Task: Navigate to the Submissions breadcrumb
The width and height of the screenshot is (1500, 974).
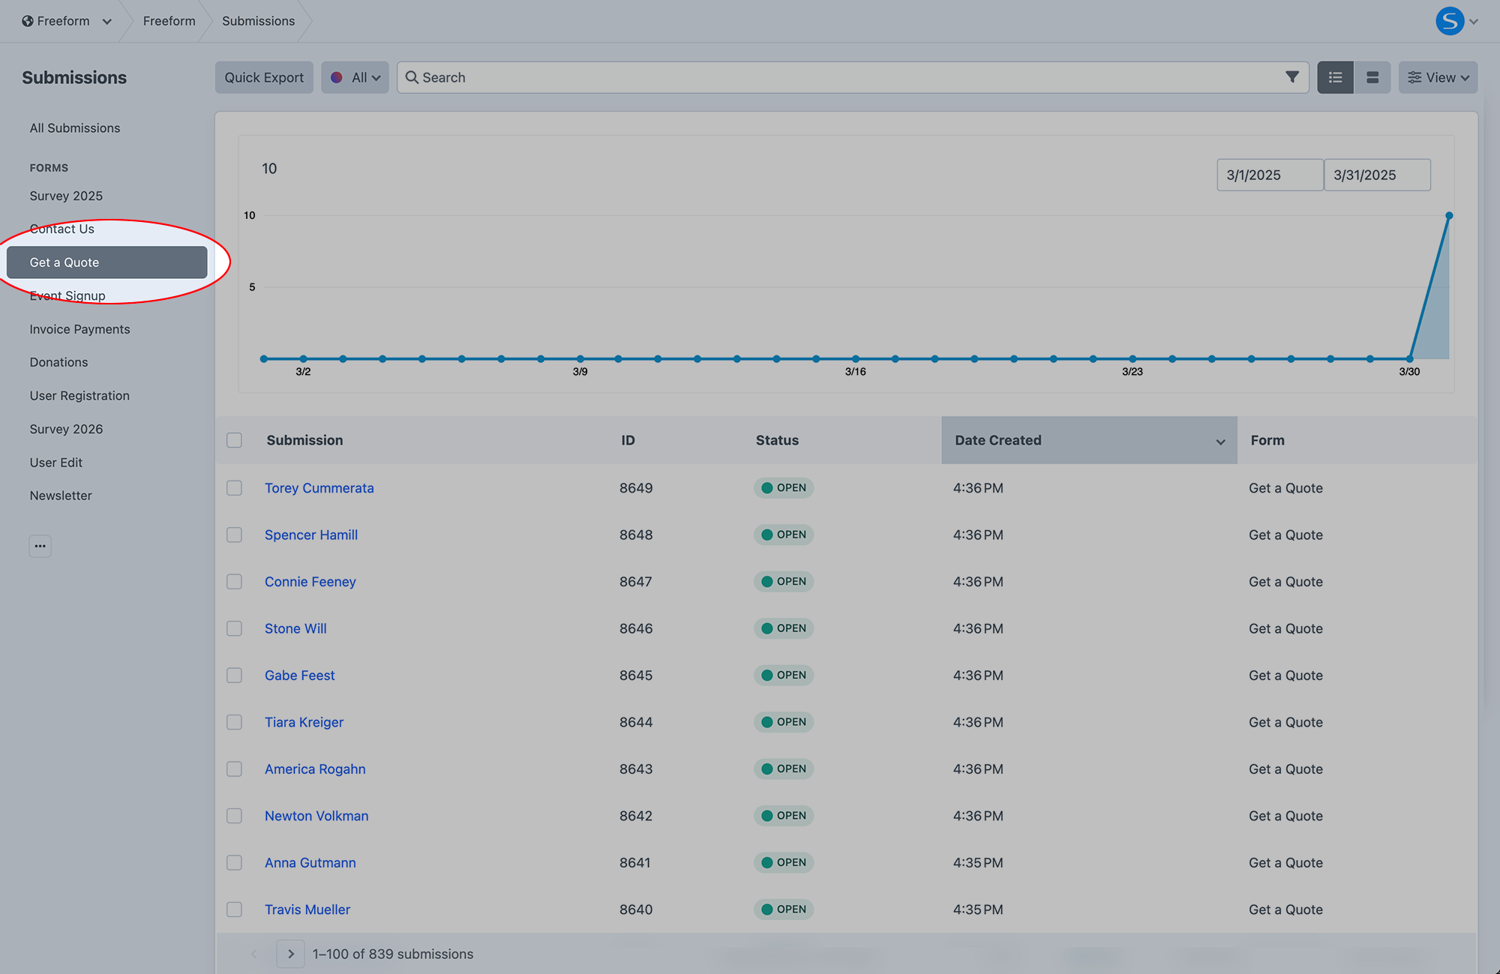Action: 257,20
